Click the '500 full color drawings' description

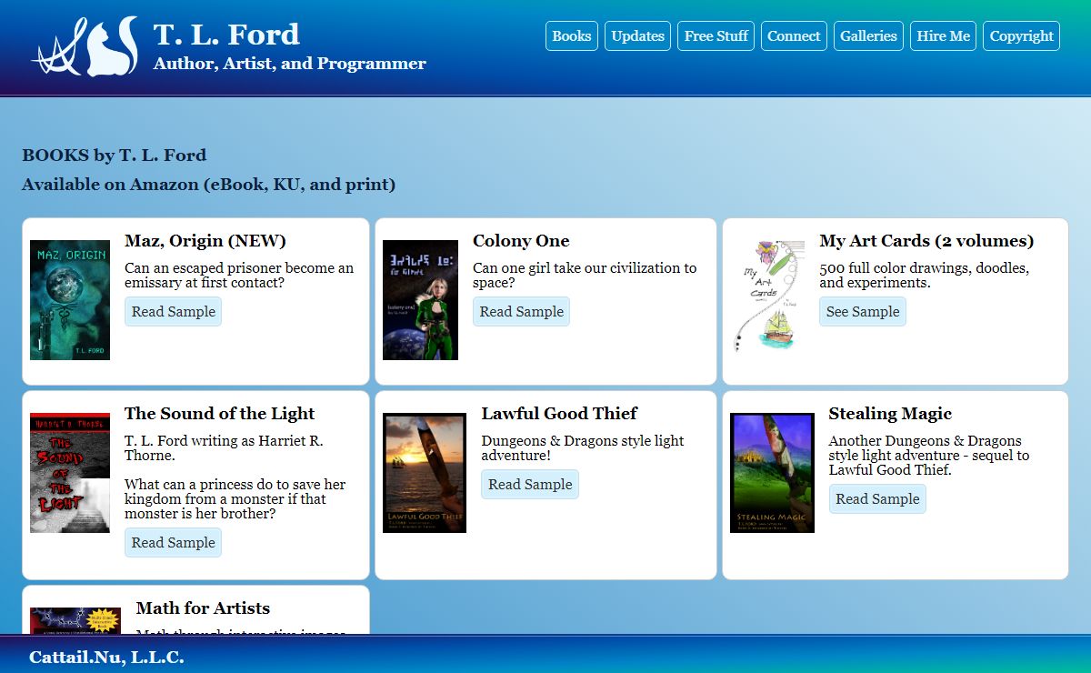coord(924,276)
